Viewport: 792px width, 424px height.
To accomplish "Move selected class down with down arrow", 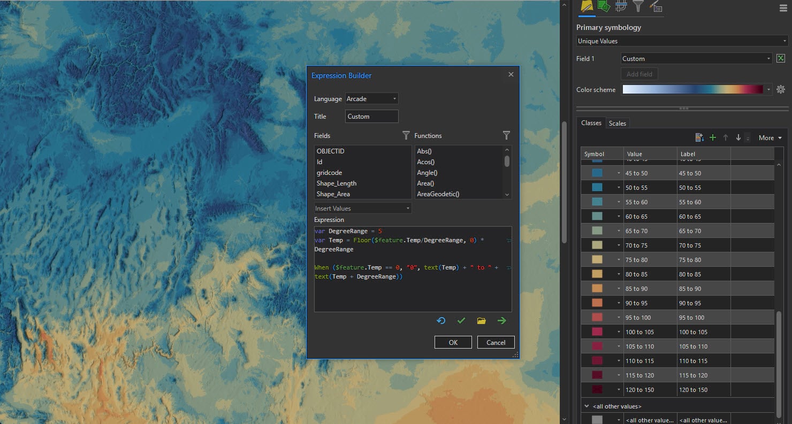I will pos(738,138).
